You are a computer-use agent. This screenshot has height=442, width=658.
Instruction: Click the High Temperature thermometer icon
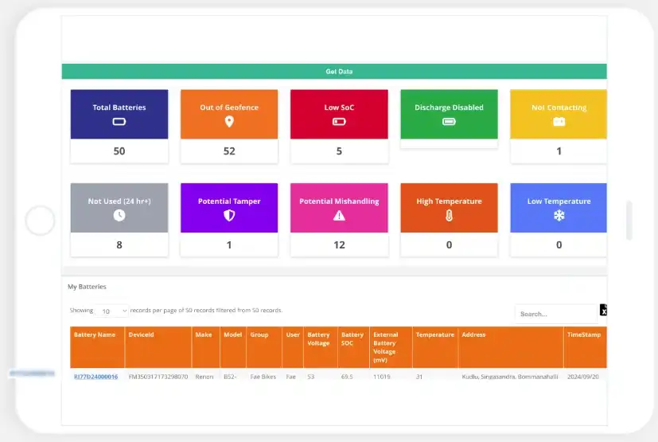coord(449,216)
